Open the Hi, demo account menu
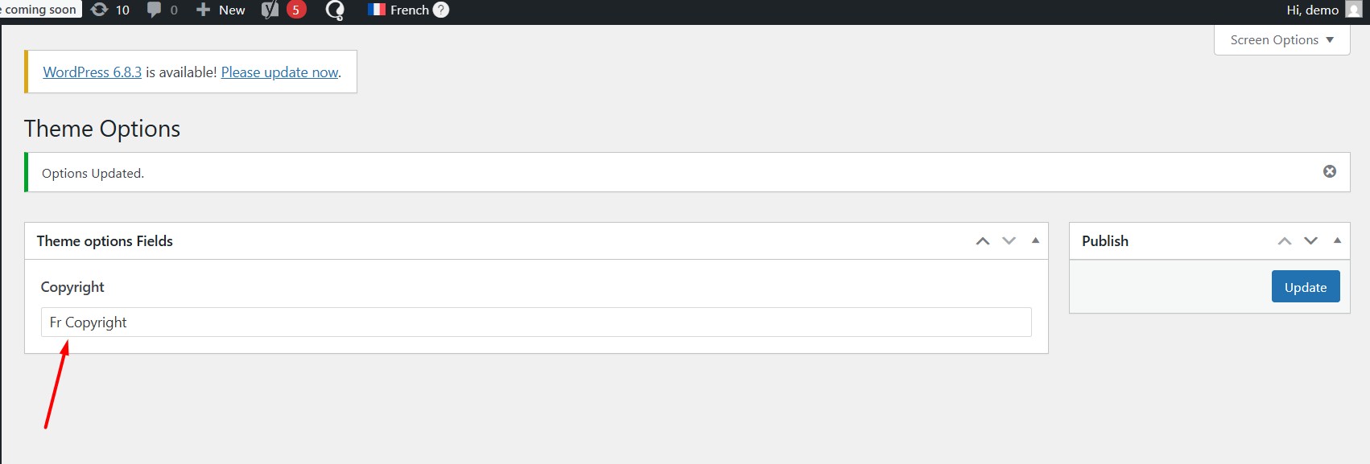Viewport: 1370px width, 464px height. pos(1312,10)
